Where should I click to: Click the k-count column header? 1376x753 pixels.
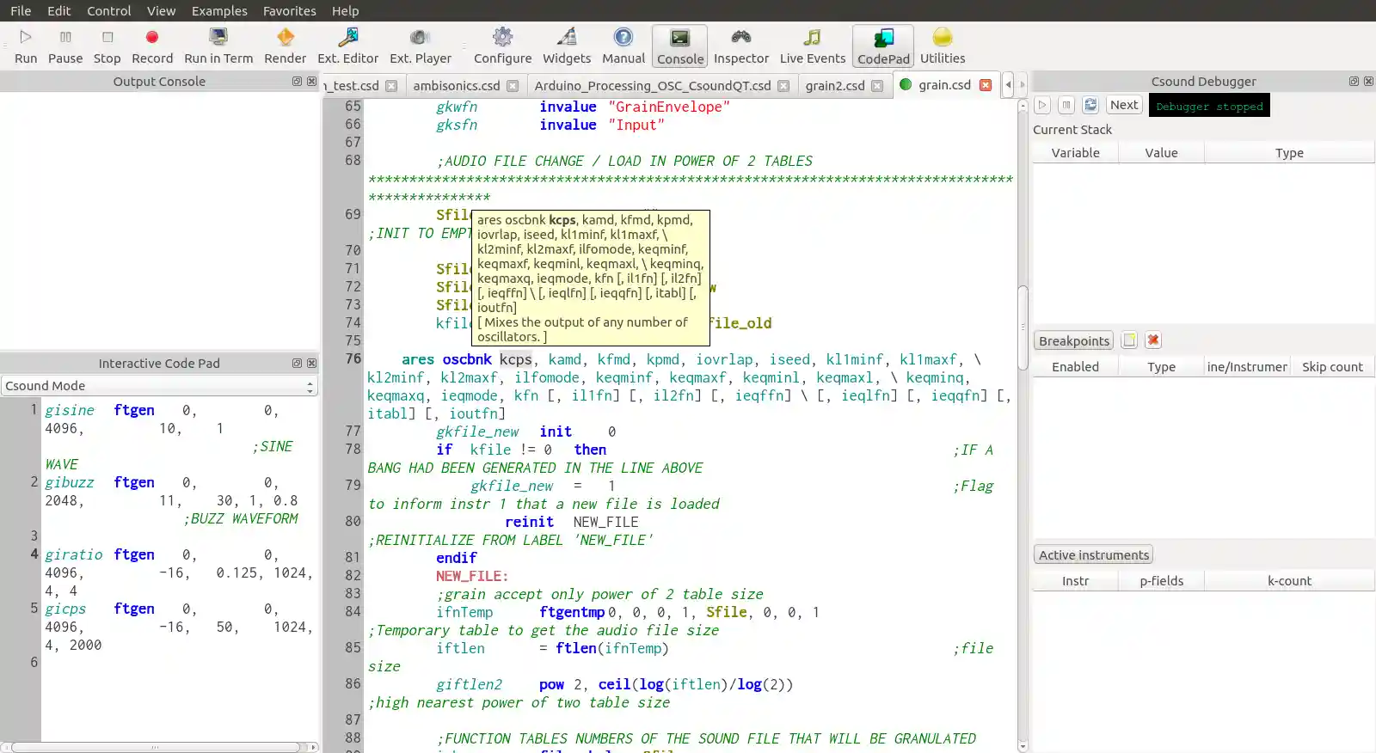pyautogui.click(x=1289, y=581)
